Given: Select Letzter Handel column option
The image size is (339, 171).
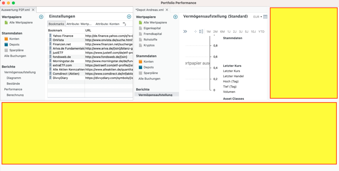Looking at the screenshot, I should [234, 76].
